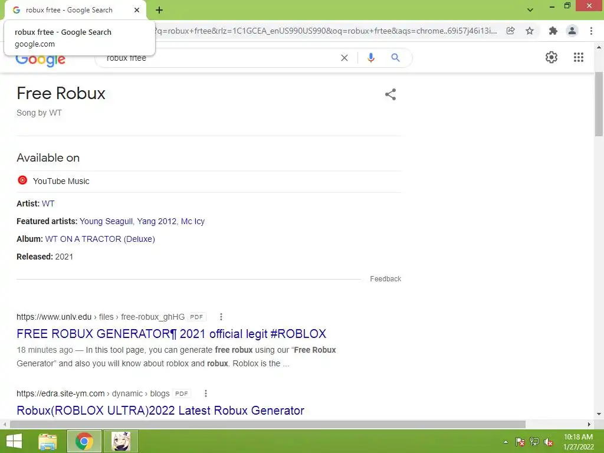This screenshot has height=453, width=604.
Task: Open Robux(ROBLOX ULTRA)2022 result
Action: click(x=160, y=411)
